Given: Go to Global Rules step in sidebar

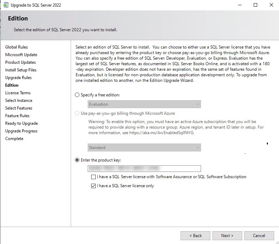Looking at the screenshot, I should (x=16, y=47).
